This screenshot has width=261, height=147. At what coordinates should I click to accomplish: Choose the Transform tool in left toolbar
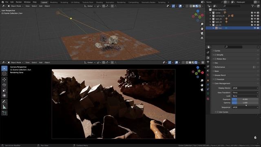click(4, 96)
